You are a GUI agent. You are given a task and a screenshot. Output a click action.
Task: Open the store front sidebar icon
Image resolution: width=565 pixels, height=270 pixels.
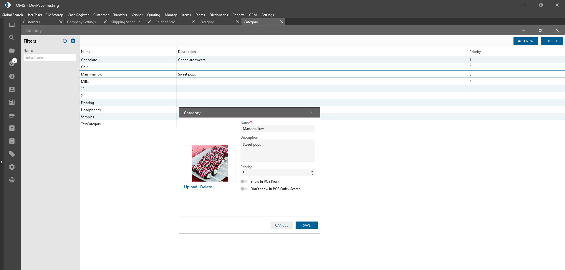pos(12,115)
